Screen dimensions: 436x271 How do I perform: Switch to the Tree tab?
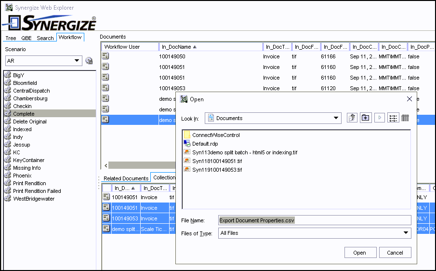coord(11,38)
